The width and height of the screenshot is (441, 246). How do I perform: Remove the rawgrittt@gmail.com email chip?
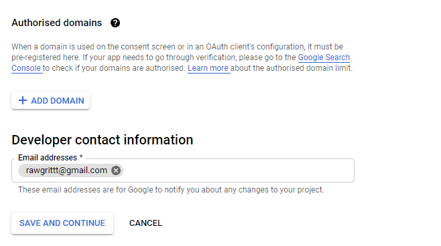116,170
